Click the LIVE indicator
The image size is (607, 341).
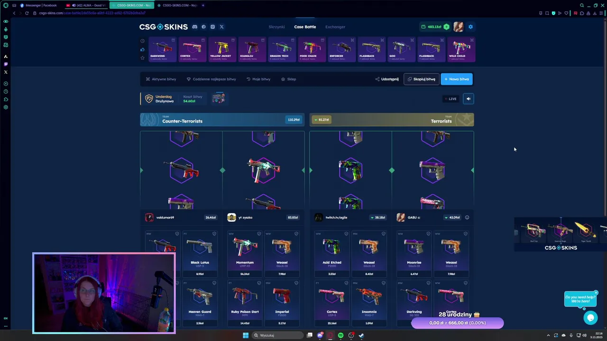pos(451,99)
